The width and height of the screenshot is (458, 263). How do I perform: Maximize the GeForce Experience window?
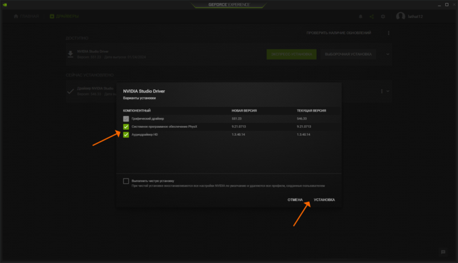coord(447,4)
